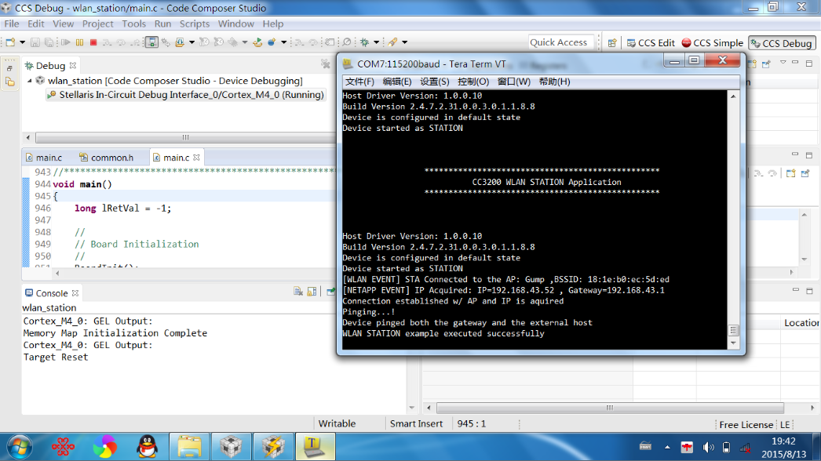Click the volume speaker tray icon
The width and height of the screenshot is (821, 461).
(708, 447)
